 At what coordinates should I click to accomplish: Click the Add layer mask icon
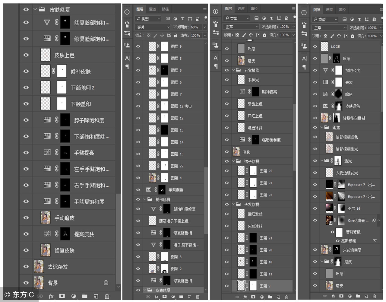tap(62, 296)
